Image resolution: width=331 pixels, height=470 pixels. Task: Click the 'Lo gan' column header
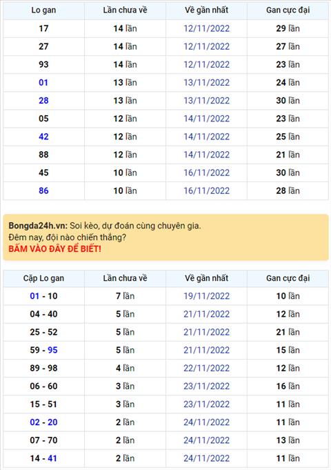43,10
